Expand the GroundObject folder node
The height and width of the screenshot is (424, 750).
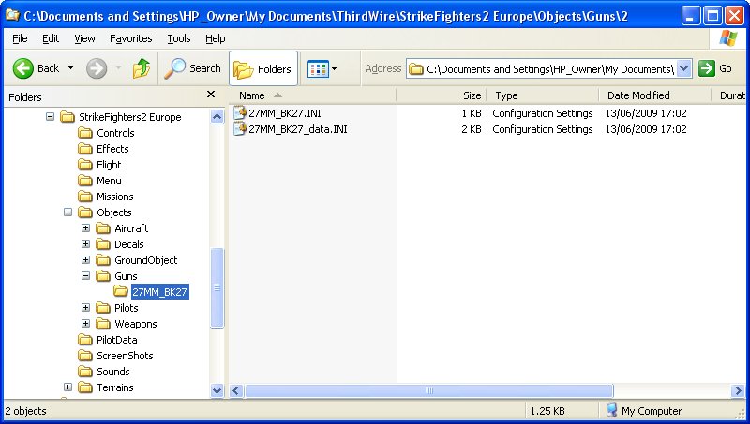pos(85,260)
